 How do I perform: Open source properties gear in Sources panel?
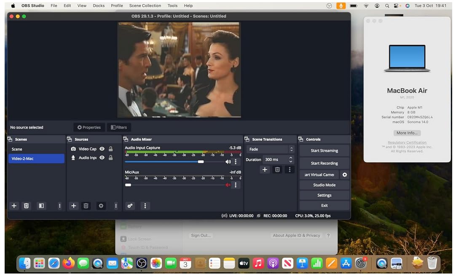click(x=101, y=206)
